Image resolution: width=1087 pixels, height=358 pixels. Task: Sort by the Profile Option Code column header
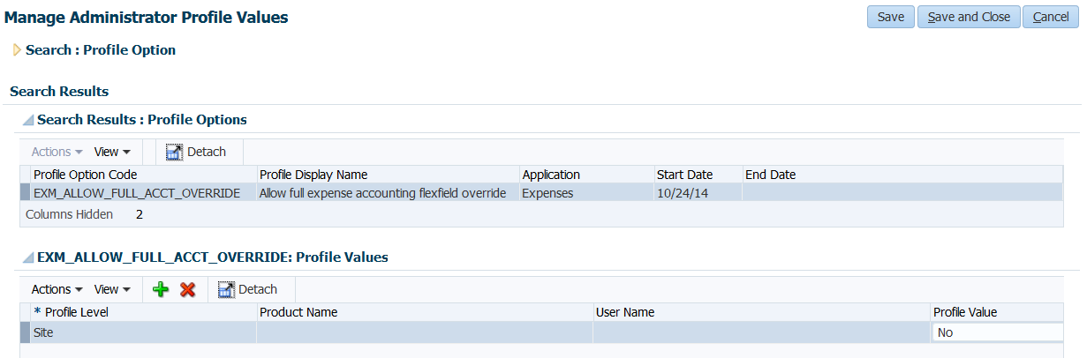pos(86,175)
